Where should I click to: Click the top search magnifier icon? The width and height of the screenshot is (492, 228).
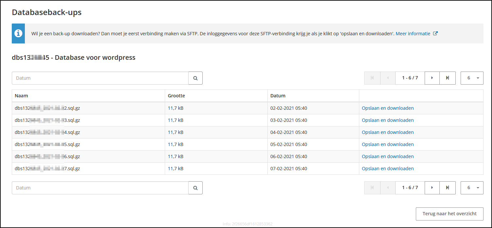195,78
